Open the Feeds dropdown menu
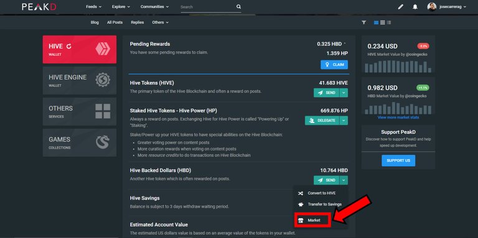Image resolution: width=478 pixels, height=238 pixels. coord(93,6)
